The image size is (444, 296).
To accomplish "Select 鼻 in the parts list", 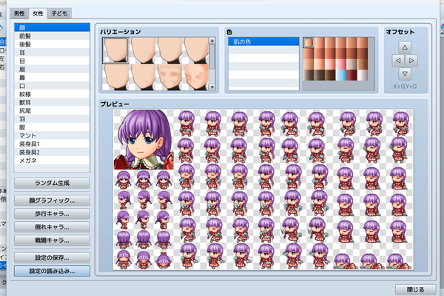I will [52, 77].
